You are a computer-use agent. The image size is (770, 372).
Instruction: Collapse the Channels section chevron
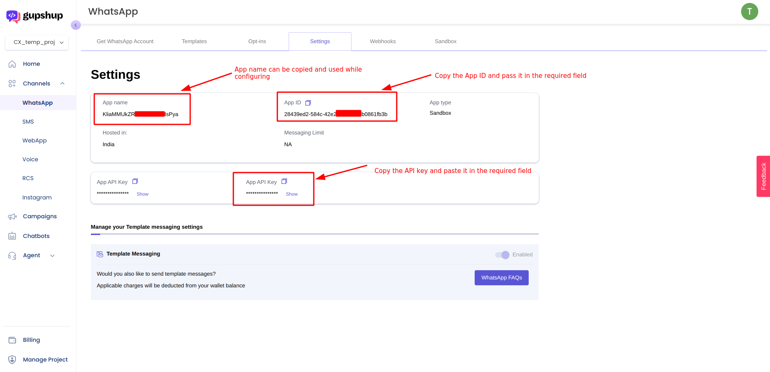tap(62, 83)
